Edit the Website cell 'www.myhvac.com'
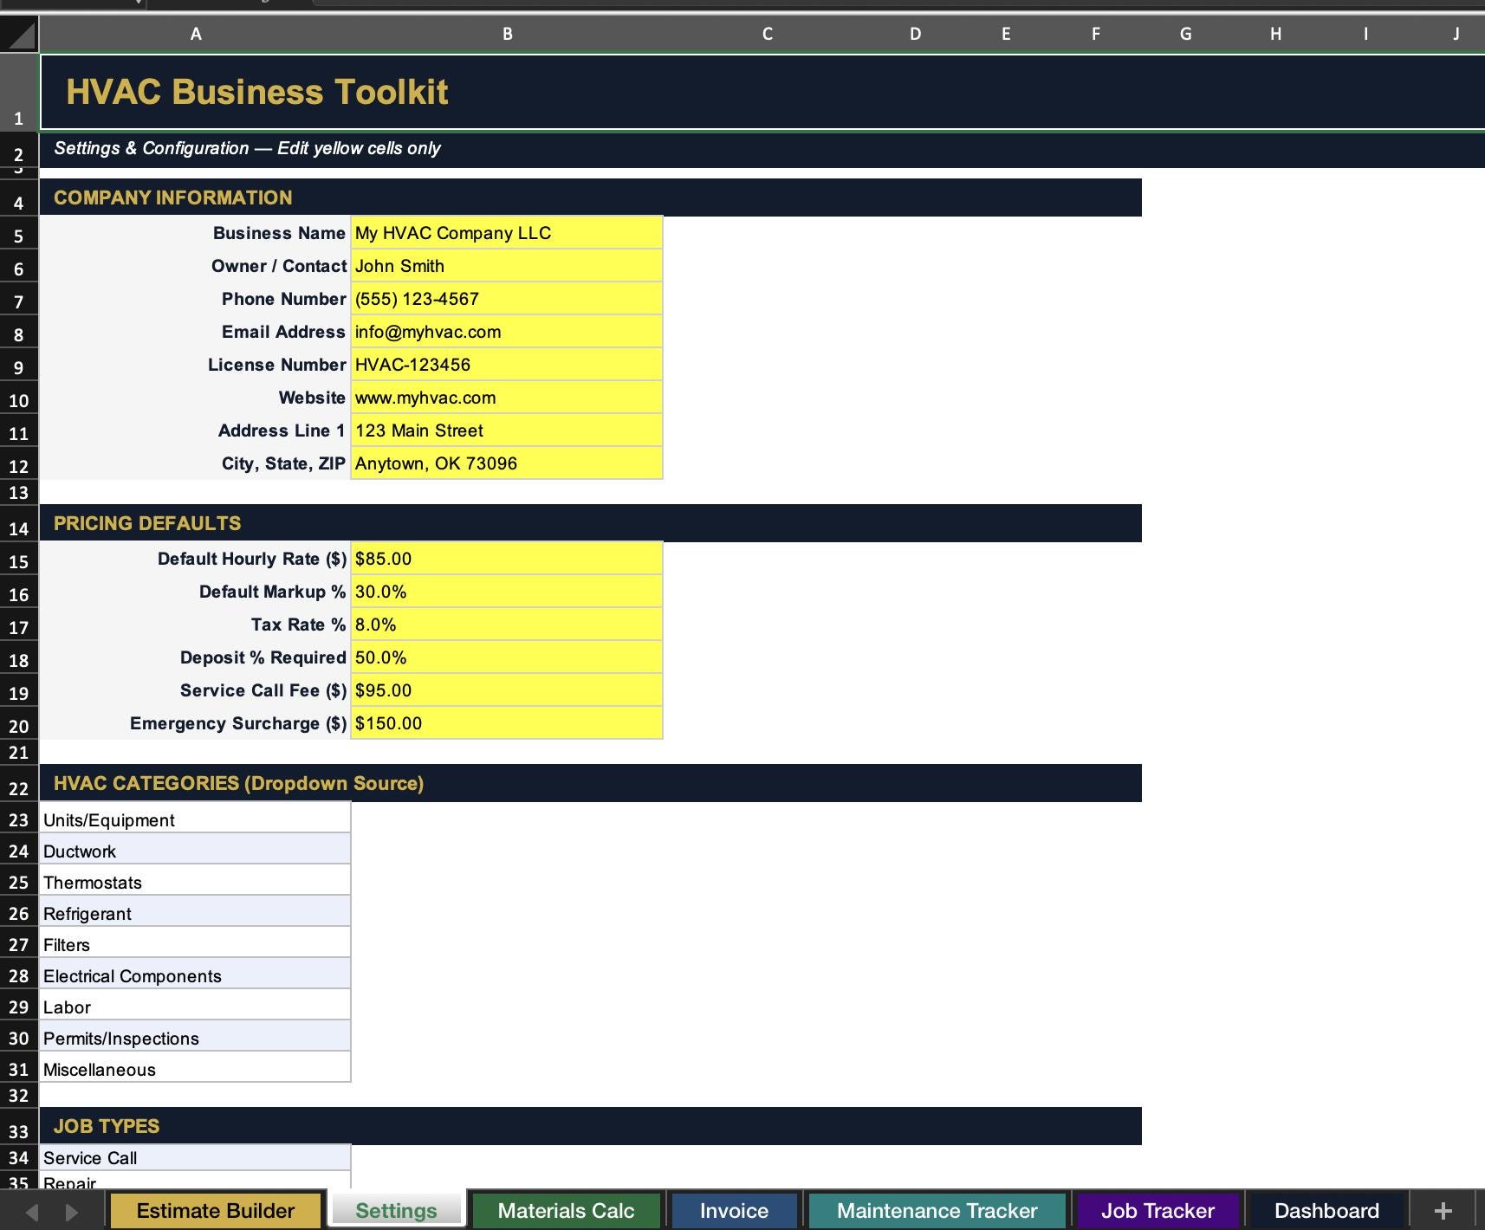The image size is (1485, 1230). tap(507, 398)
